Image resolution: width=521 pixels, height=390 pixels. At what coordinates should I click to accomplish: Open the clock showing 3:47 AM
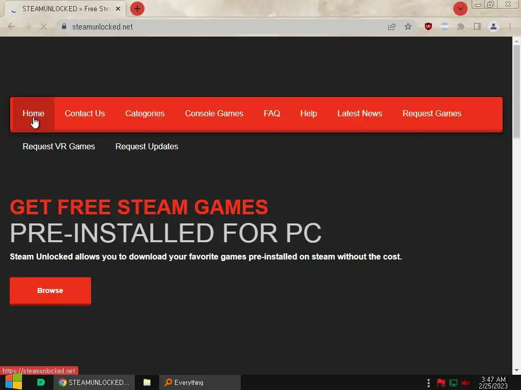click(x=493, y=383)
